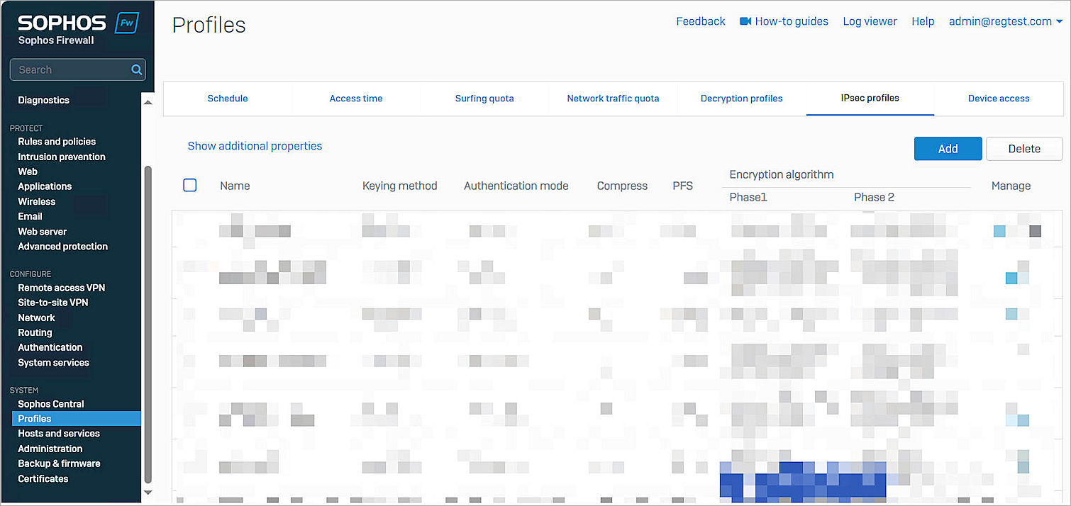Click the sidebar vertical scrollbar thumb
The image size is (1071, 506).
pyautogui.click(x=148, y=323)
